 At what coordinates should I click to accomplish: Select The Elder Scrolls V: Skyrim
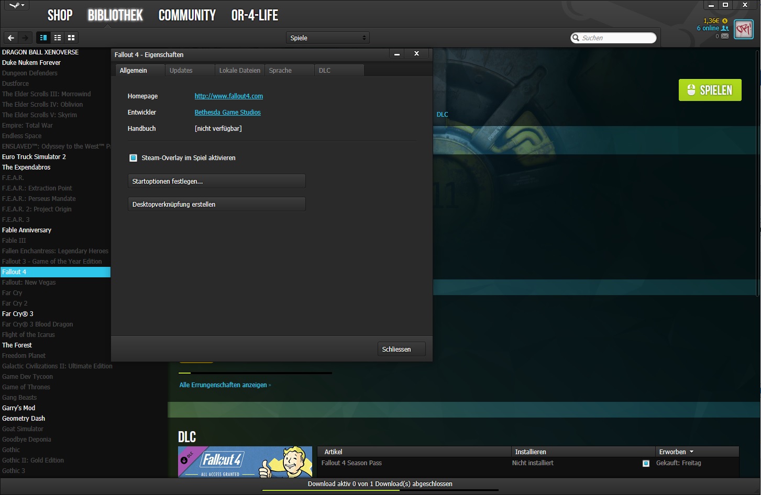39,115
